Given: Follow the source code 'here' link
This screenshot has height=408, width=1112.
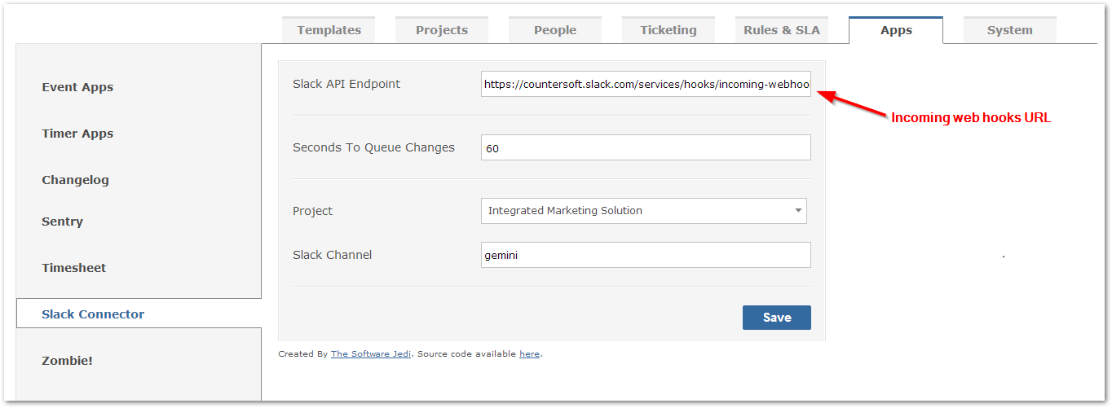Looking at the screenshot, I should click(x=529, y=354).
